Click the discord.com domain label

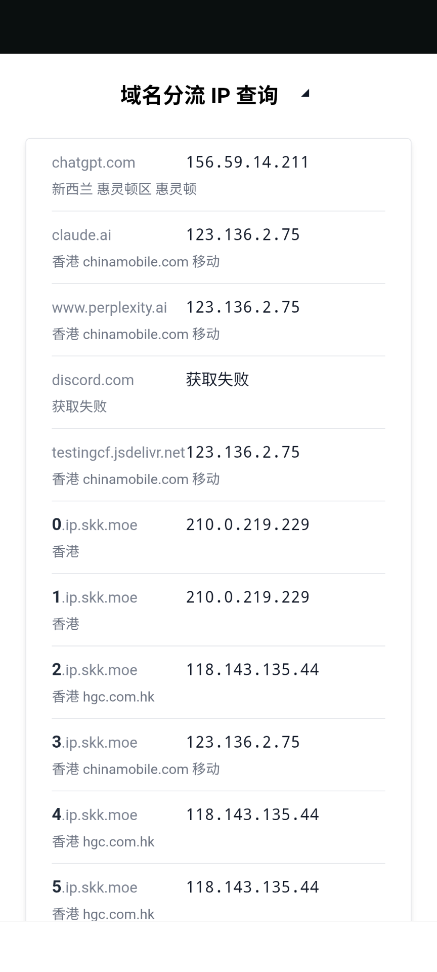point(93,380)
